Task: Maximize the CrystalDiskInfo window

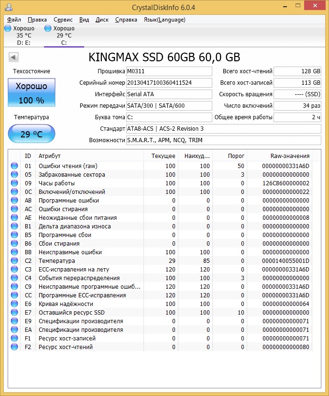Action: click(x=298, y=6)
